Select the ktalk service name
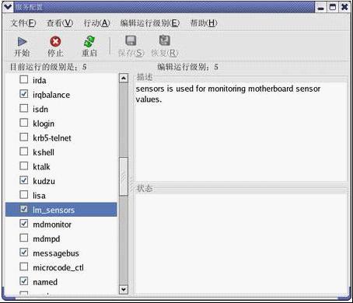The image size is (353, 303). (x=41, y=167)
